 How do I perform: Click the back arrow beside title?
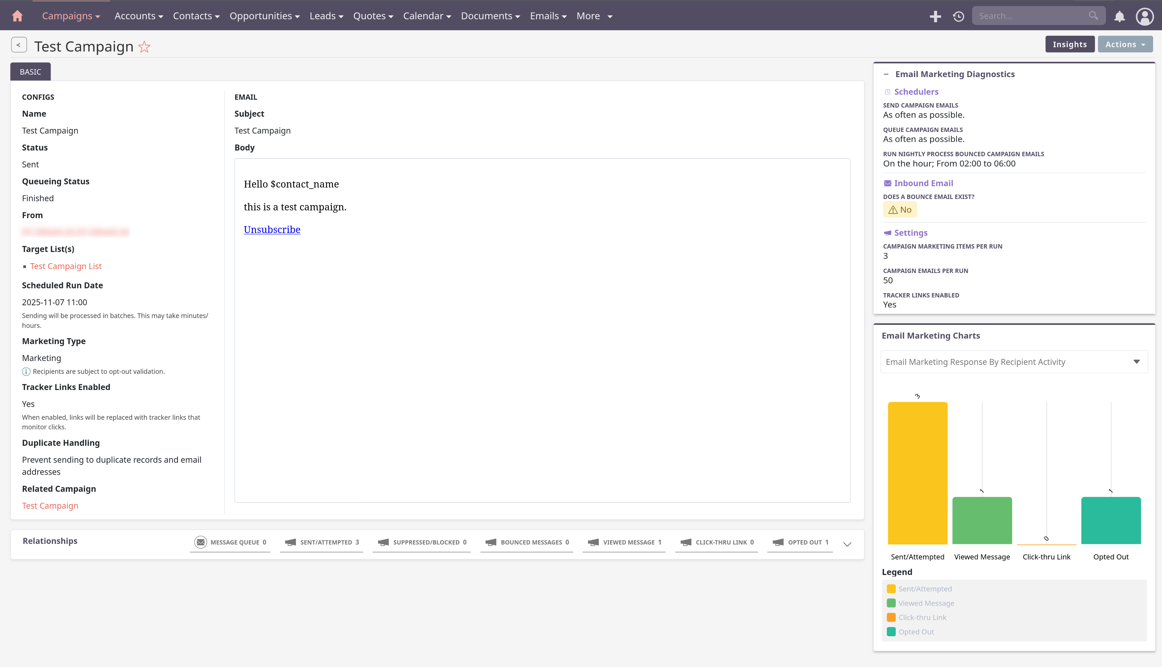(x=19, y=45)
